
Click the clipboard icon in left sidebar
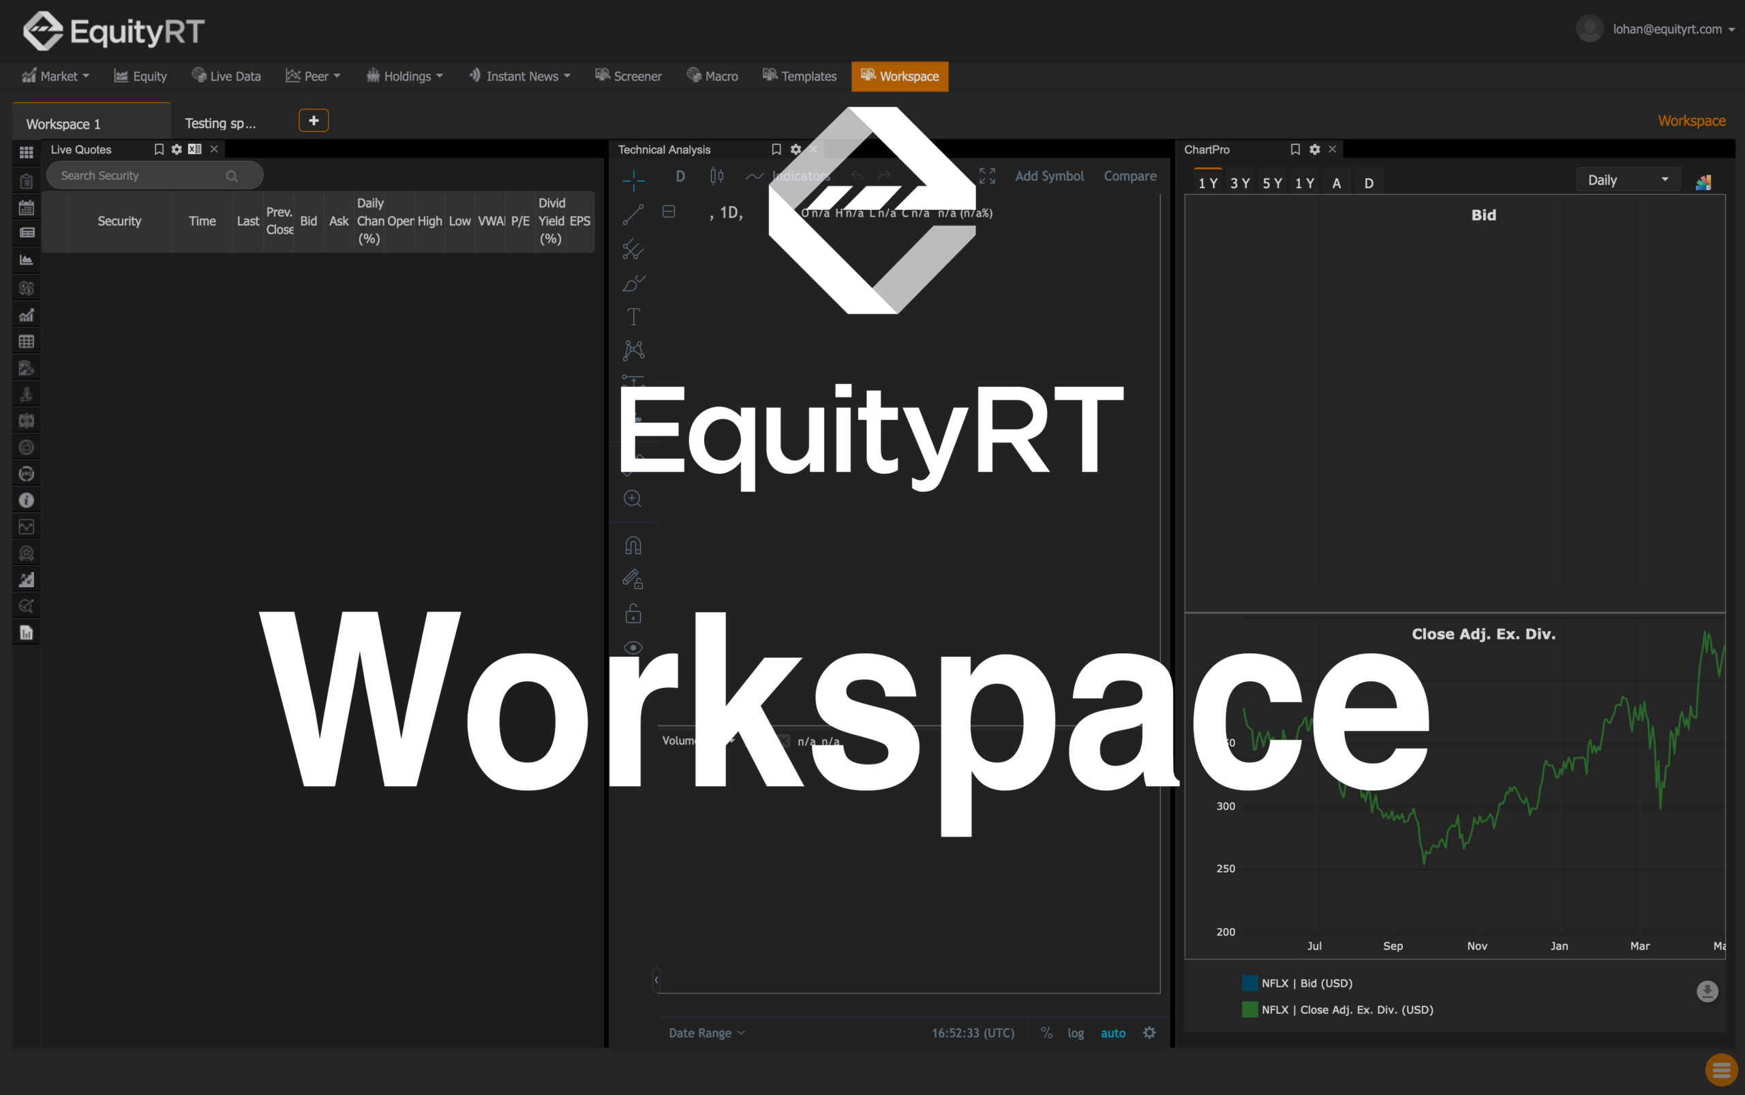click(x=27, y=181)
